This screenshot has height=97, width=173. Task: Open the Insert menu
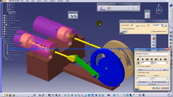click(x=39, y=1)
